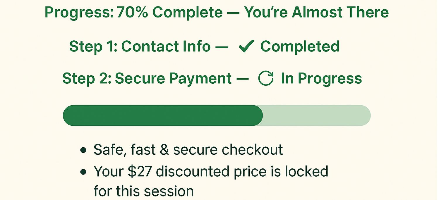Click the for this session text line
This screenshot has width=439, height=200.
pos(143,191)
